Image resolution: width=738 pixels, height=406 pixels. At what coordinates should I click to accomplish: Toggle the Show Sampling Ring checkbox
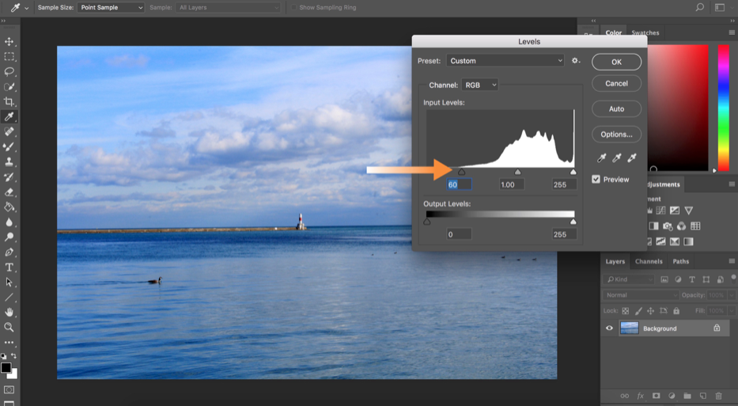[293, 8]
